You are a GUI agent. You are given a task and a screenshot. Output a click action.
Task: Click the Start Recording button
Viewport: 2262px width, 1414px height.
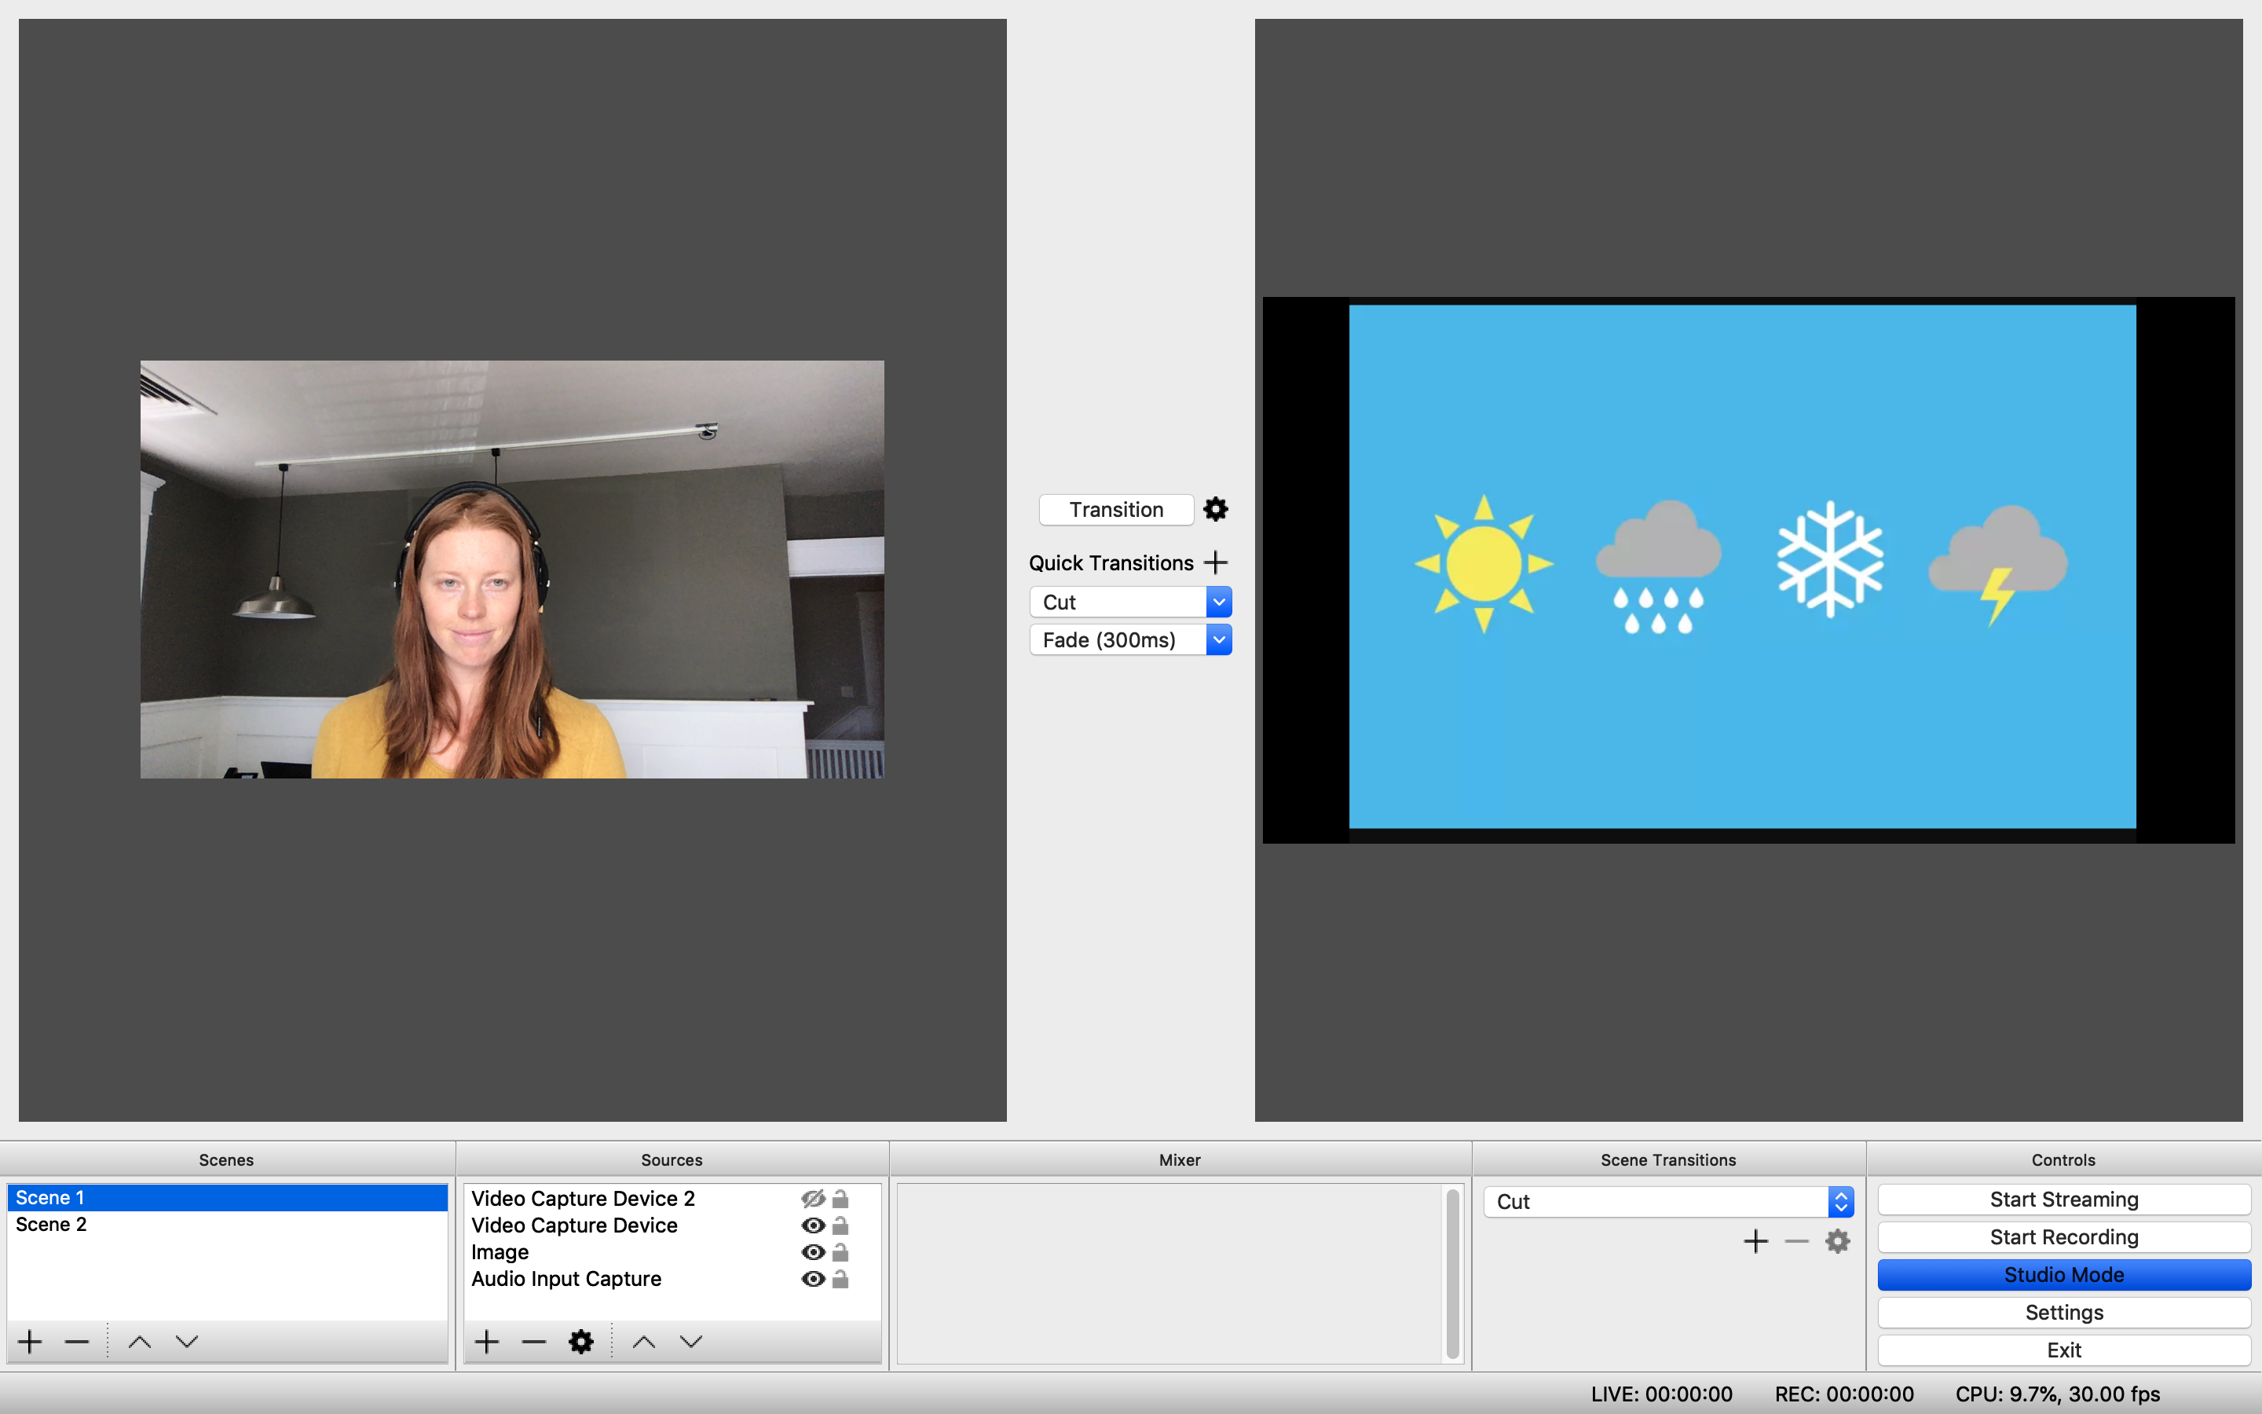[2063, 1237]
